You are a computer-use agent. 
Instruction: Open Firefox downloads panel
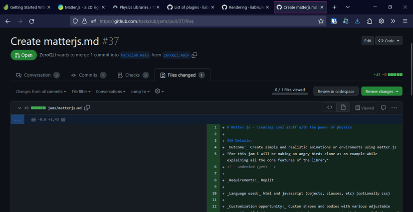click(x=358, y=21)
